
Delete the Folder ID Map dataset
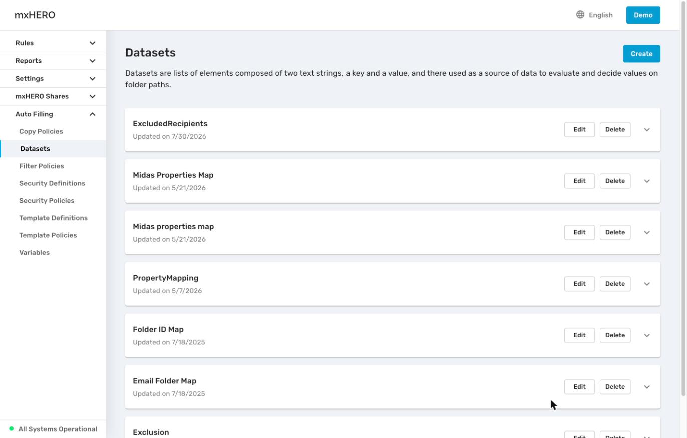pos(615,335)
